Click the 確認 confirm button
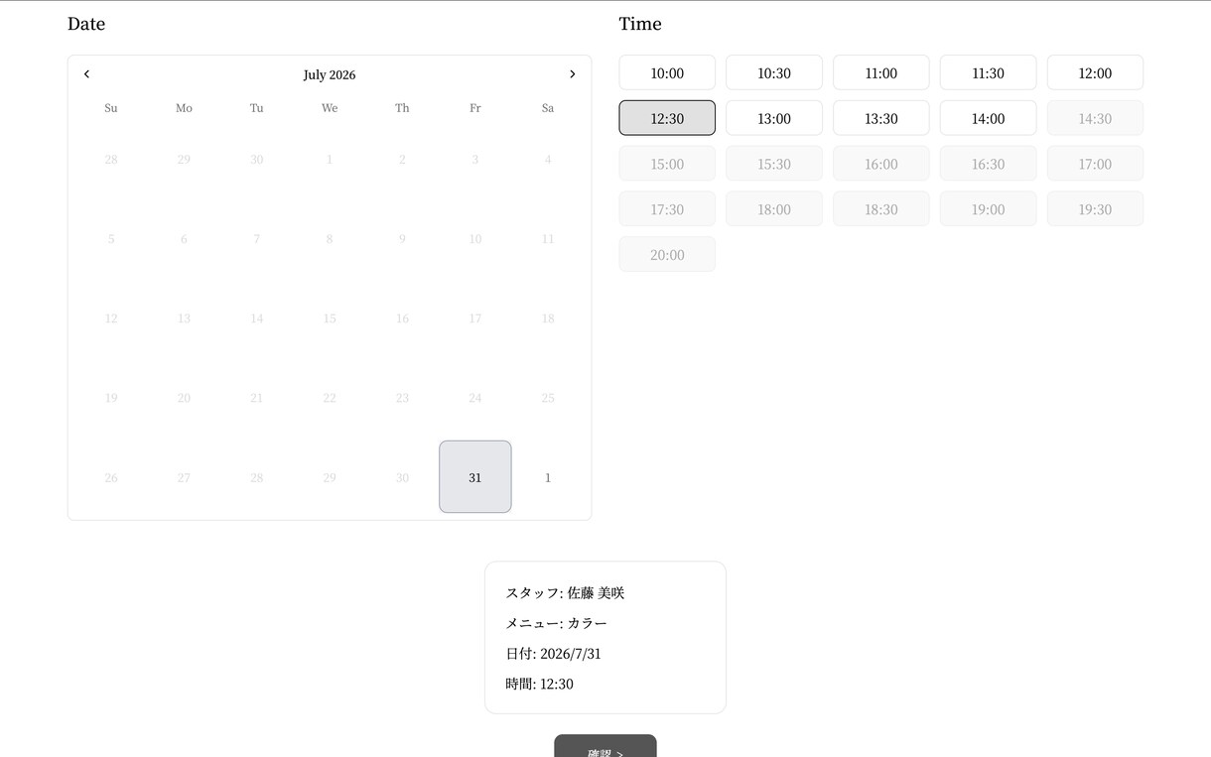The height and width of the screenshot is (757, 1211). pos(605,747)
